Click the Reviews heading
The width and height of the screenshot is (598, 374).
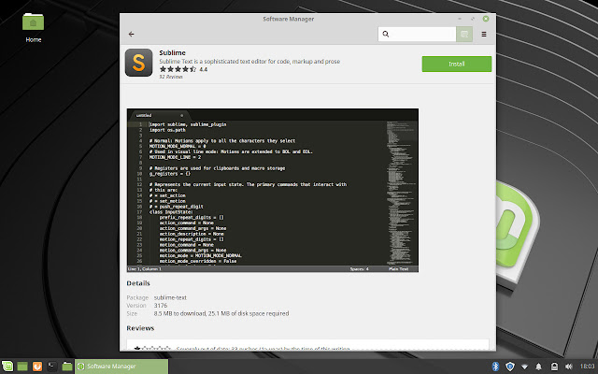[x=140, y=328]
